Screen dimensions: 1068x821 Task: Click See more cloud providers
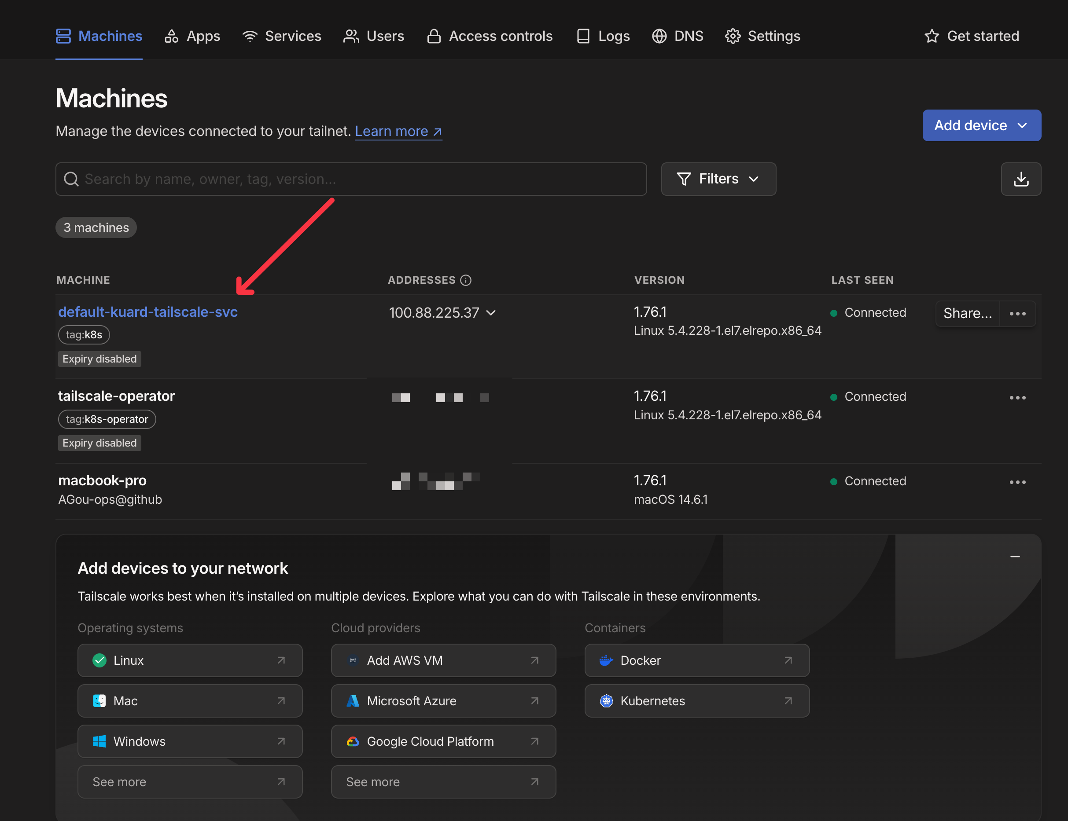pos(444,782)
